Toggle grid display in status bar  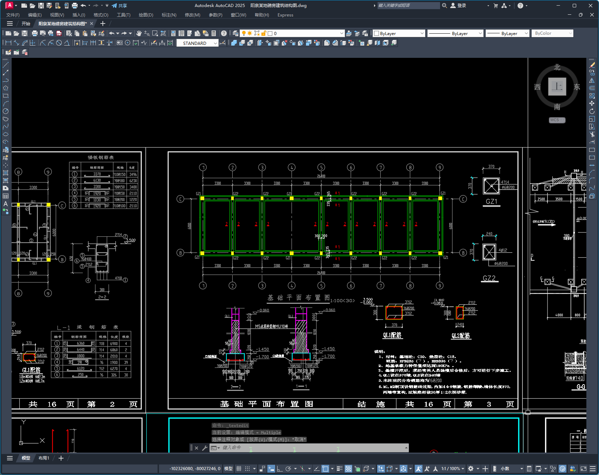coord(239,469)
